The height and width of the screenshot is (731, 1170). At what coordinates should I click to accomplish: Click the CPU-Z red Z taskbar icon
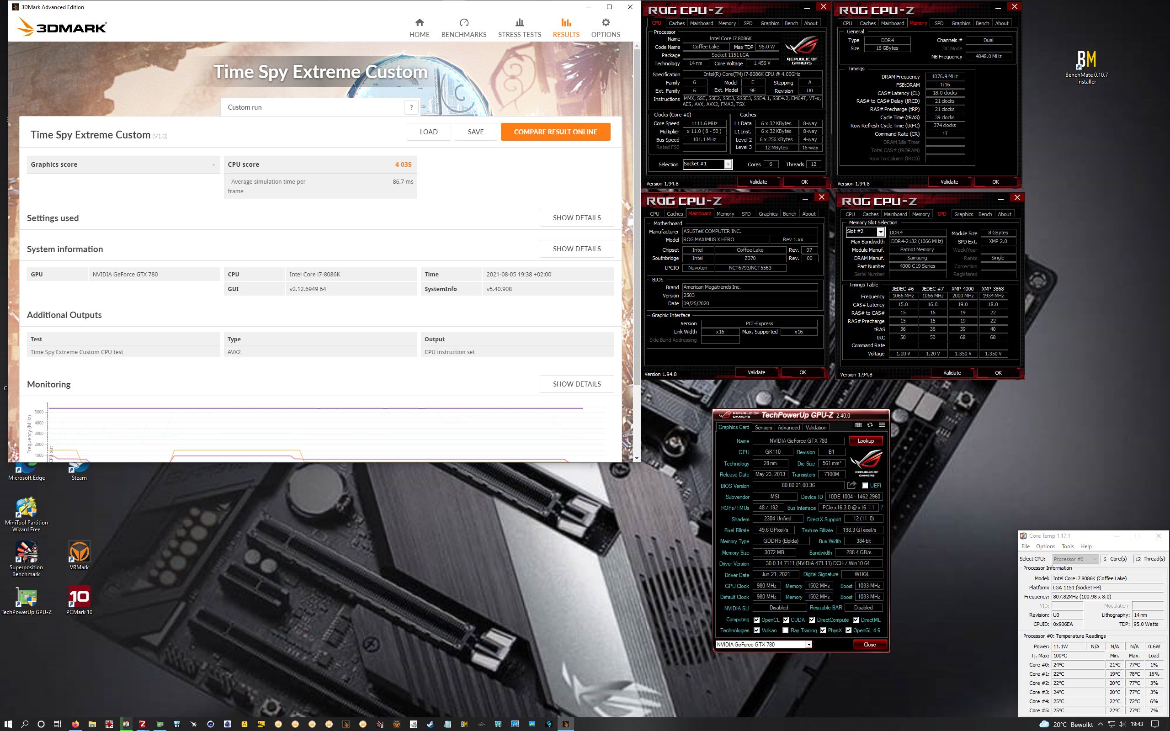coord(143,724)
